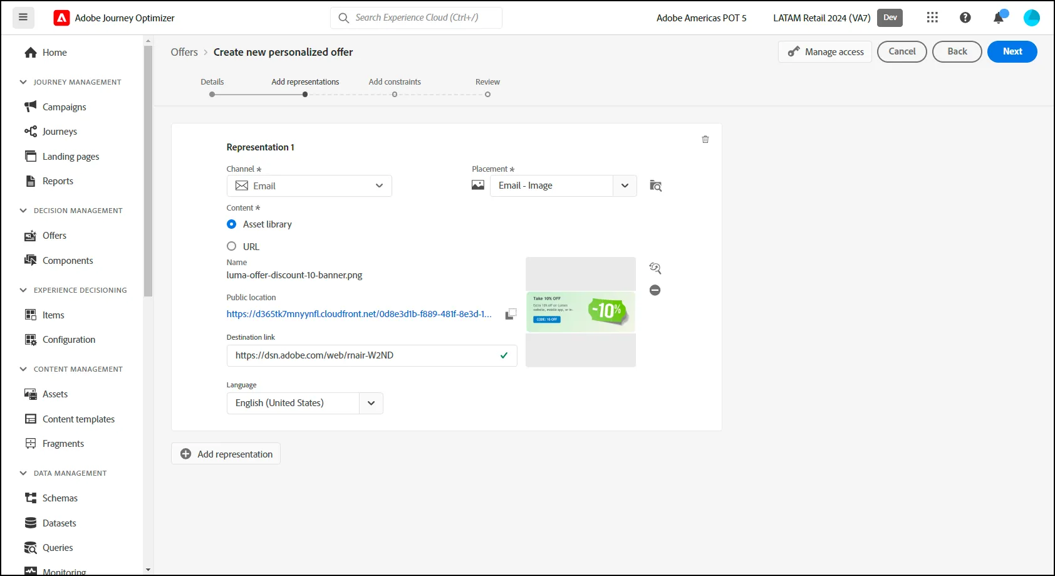
Task: Replace the asset with the refresh-search icon
Action: [x=655, y=268]
